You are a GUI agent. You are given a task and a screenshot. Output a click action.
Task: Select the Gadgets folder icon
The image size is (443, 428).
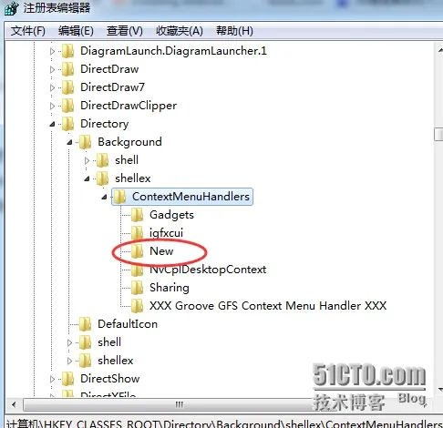138,215
